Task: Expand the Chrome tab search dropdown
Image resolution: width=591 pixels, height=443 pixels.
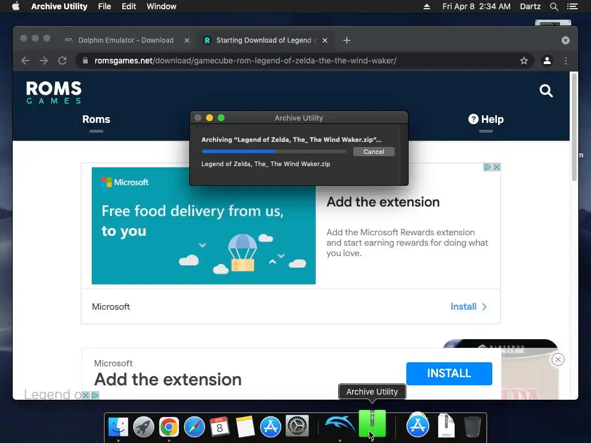Action: pos(565,40)
